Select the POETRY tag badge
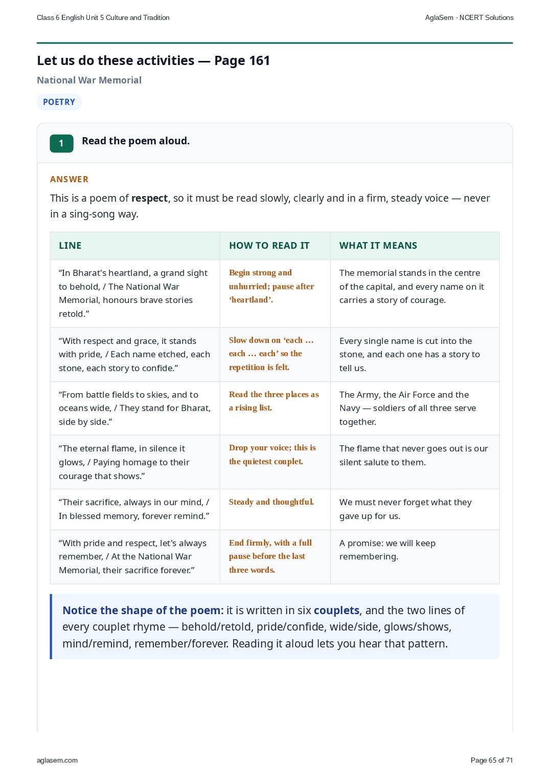 coord(59,102)
